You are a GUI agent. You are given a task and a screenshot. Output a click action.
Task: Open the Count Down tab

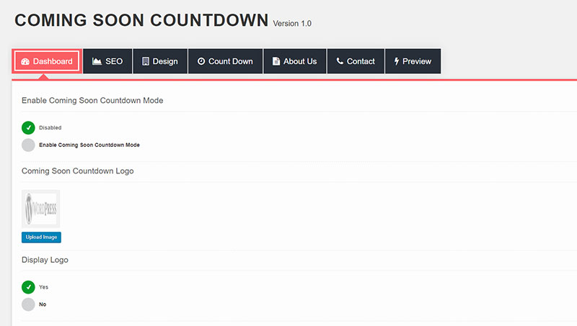[x=225, y=61]
